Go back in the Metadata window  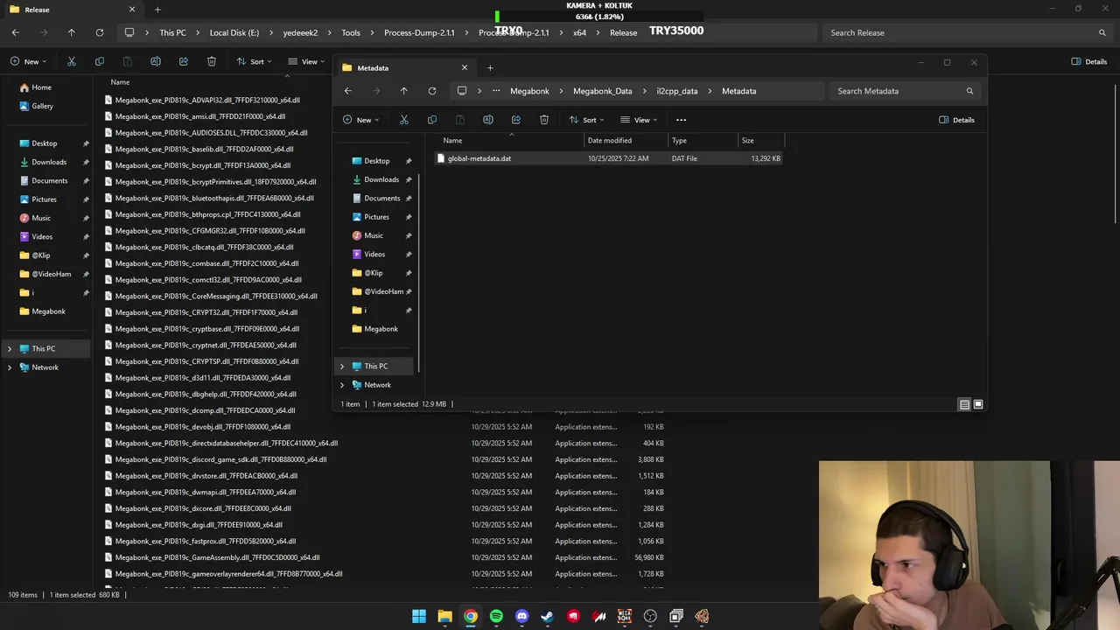pyautogui.click(x=347, y=91)
